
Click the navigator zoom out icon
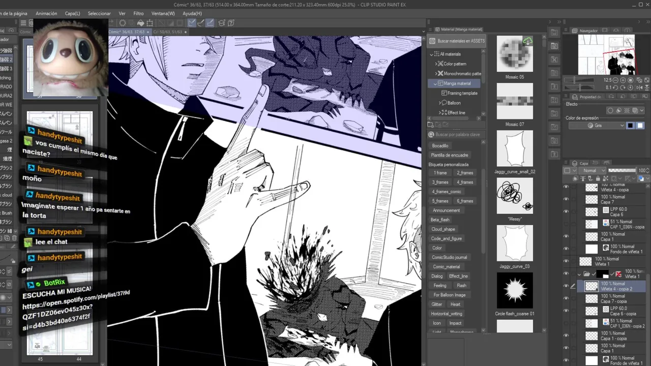(x=615, y=80)
